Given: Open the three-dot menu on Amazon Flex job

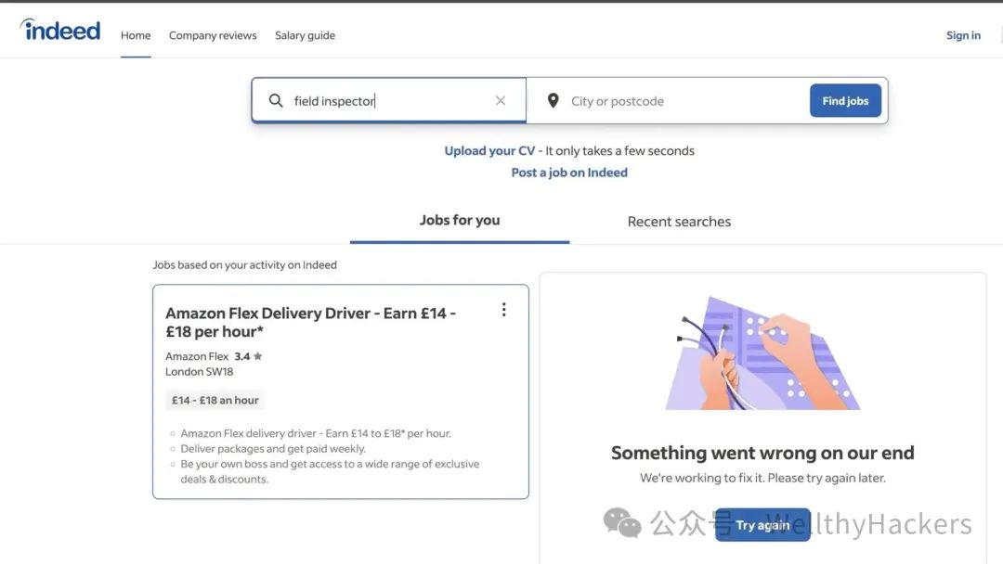Looking at the screenshot, I should point(504,310).
